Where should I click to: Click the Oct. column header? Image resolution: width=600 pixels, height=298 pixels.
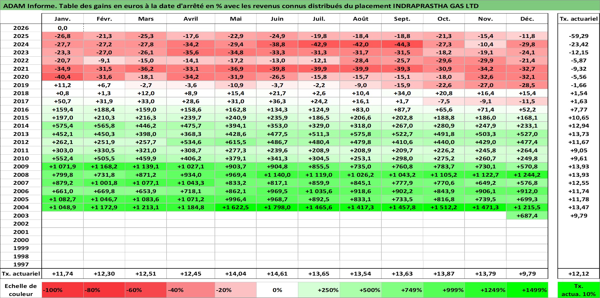(444, 19)
